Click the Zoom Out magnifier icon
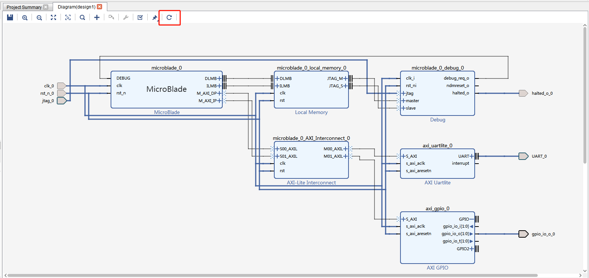589x278 pixels. 39,17
